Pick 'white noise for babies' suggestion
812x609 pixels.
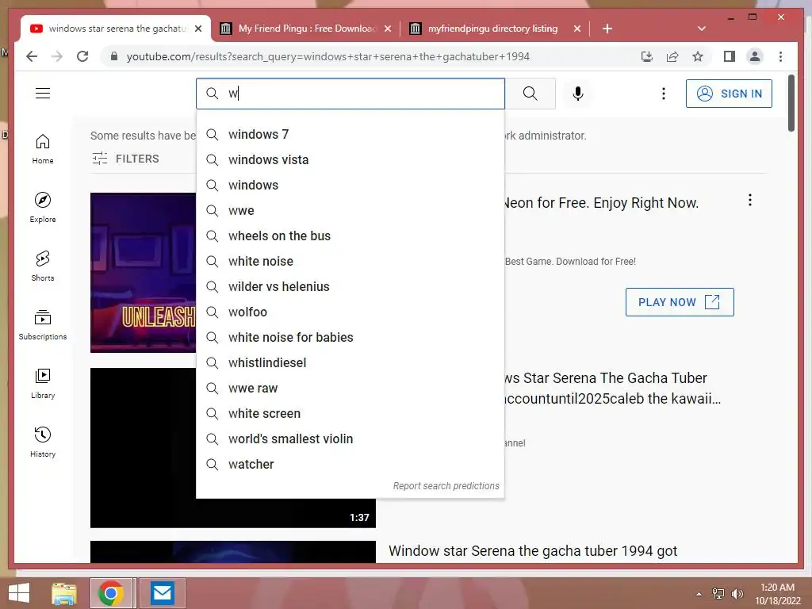tap(350, 338)
